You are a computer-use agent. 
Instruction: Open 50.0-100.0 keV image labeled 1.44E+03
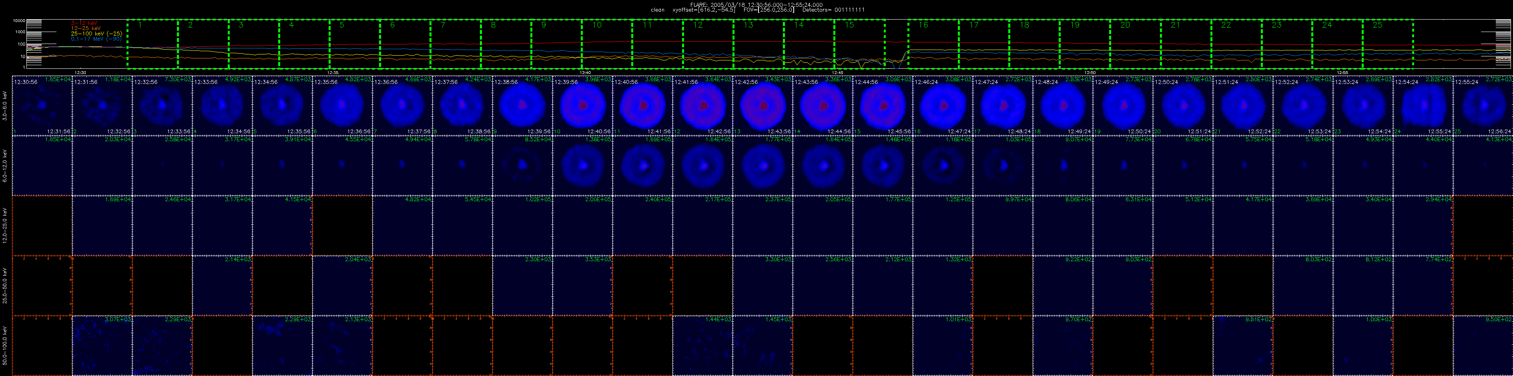pyautogui.click(x=702, y=346)
